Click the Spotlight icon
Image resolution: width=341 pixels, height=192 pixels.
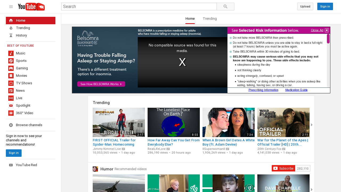click(x=11, y=106)
